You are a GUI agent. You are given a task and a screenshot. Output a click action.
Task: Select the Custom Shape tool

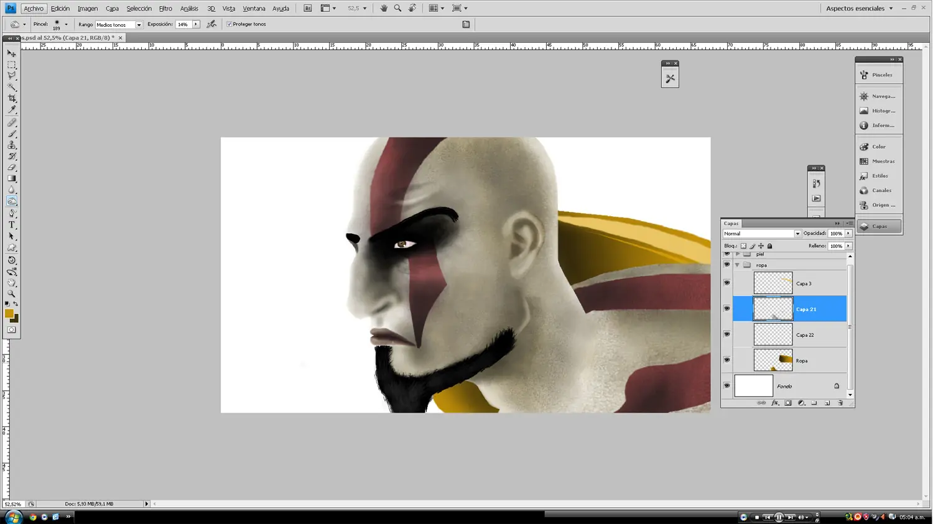point(12,247)
